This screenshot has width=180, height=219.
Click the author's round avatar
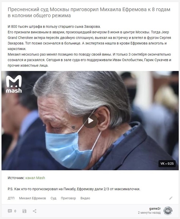(x=168, y=211)
